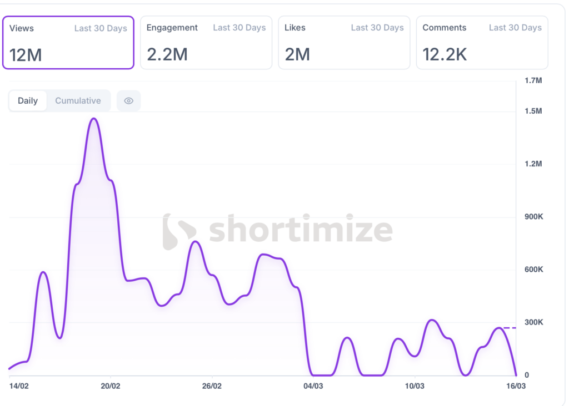
Task: Click the chart's highest peak near 1.5M
Action: pyautogui.click(x=94, y=119)
